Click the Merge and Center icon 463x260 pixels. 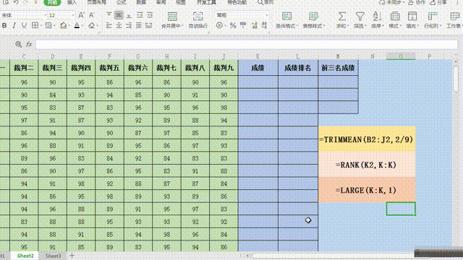[172, 16]
